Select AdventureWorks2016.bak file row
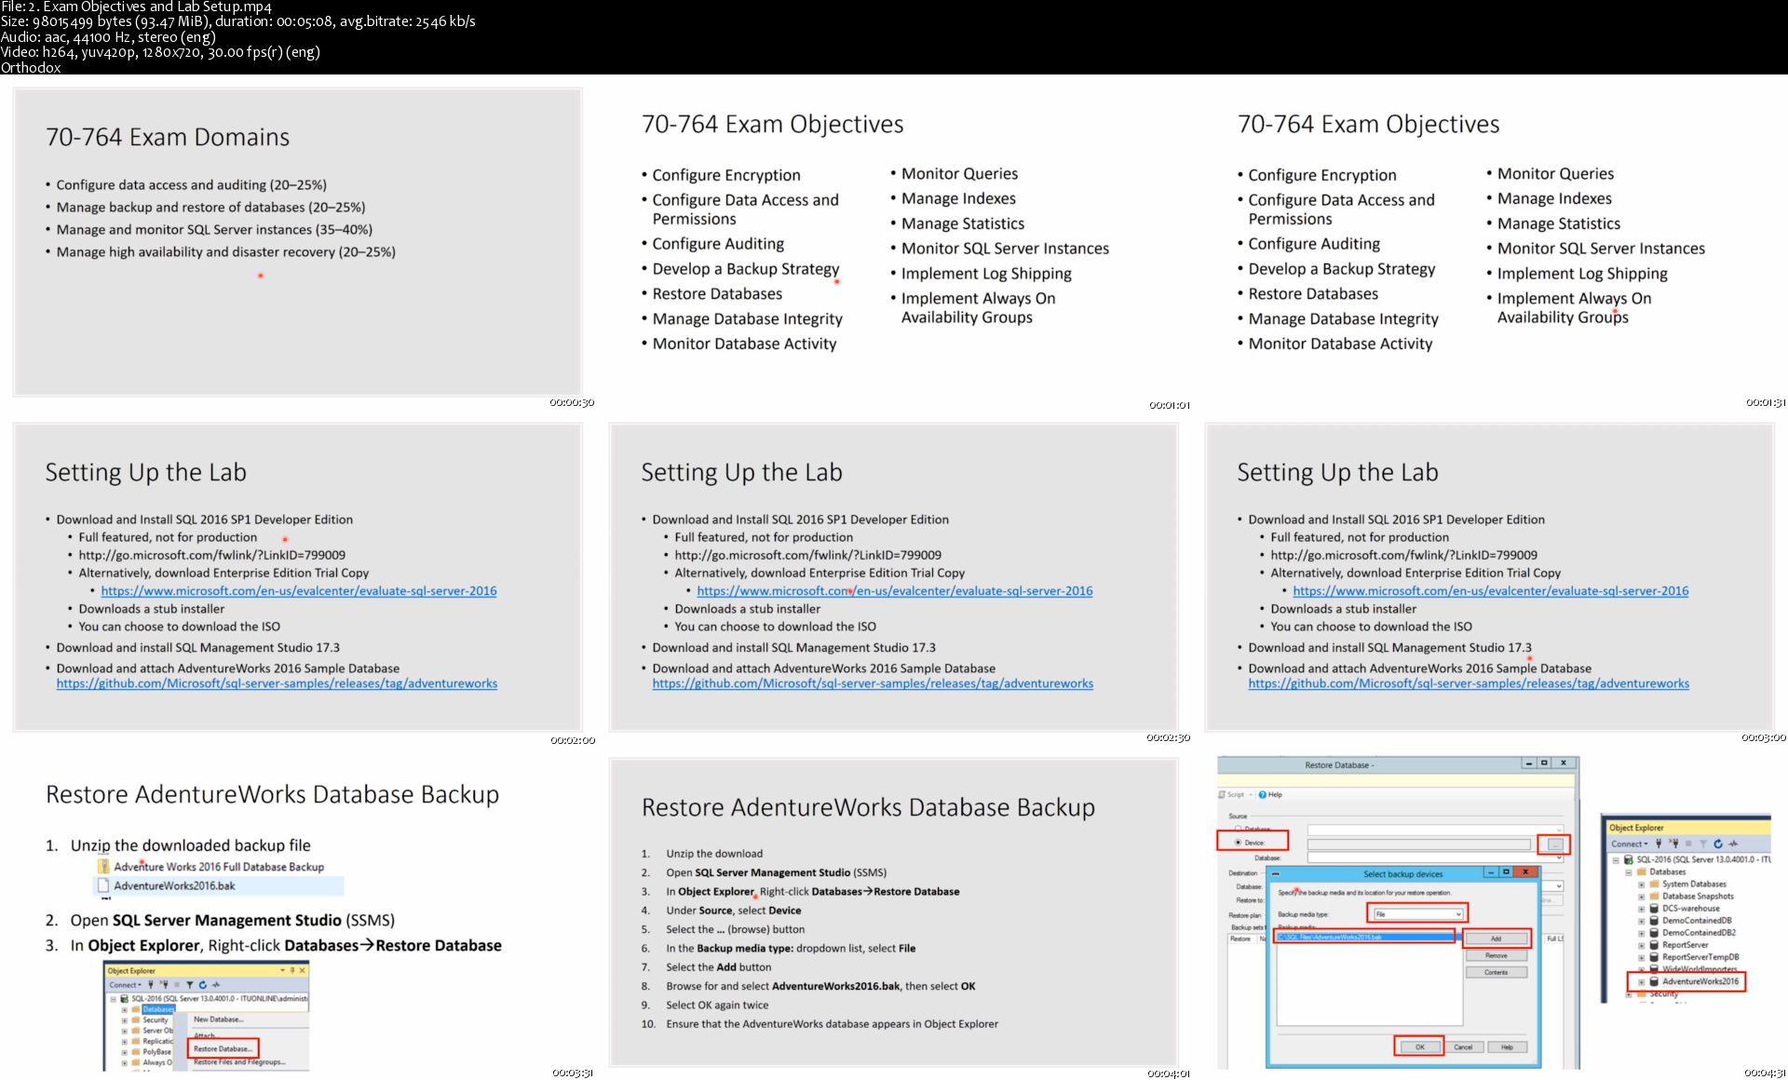 pyautogui.click(x=220, y=885)
